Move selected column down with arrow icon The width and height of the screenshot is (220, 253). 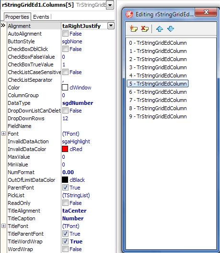pos(171,29)
